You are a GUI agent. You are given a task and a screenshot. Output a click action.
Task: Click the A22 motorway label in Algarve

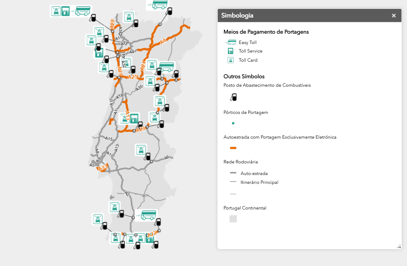pos(152,234)
